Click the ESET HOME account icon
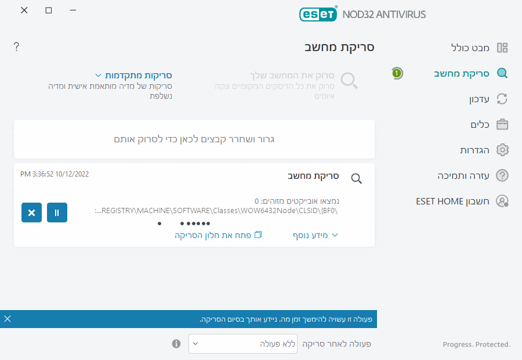 502,201
